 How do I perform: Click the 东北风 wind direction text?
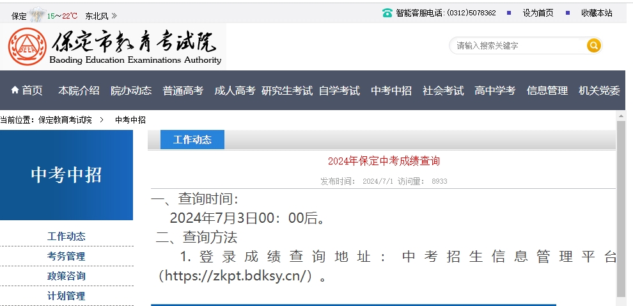tap(97, 16)
